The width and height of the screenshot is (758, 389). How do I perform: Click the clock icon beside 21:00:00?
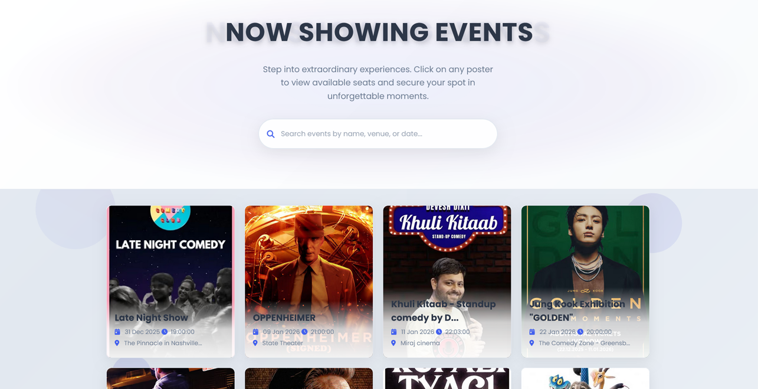click(x=304, y=332)
